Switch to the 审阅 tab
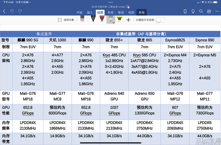 coord(121,13)
